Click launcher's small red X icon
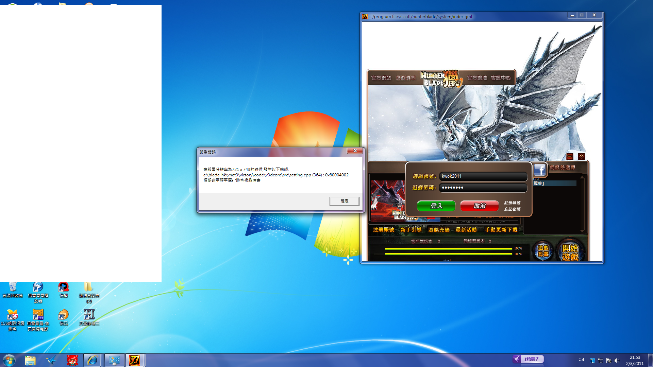 [x=581, y=157]
